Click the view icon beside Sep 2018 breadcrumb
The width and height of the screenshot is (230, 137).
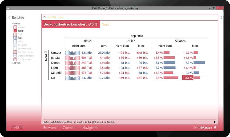45,17
